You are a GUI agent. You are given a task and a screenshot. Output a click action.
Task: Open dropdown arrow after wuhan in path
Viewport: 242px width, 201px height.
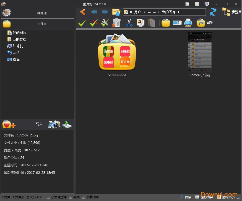(x=159, y=12)
